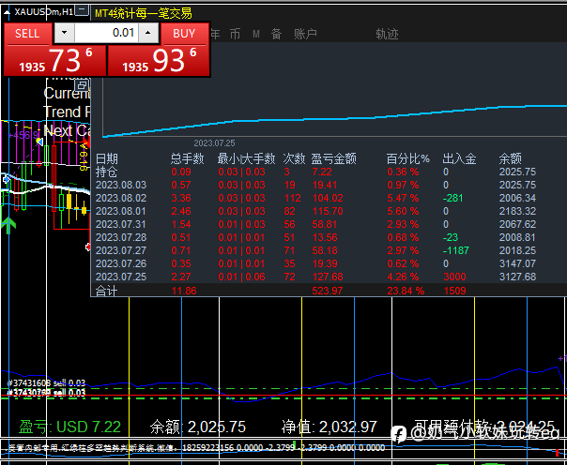The image size is (567, 465).
Task: Click the 出入金 column header
Action: point(459,158)
